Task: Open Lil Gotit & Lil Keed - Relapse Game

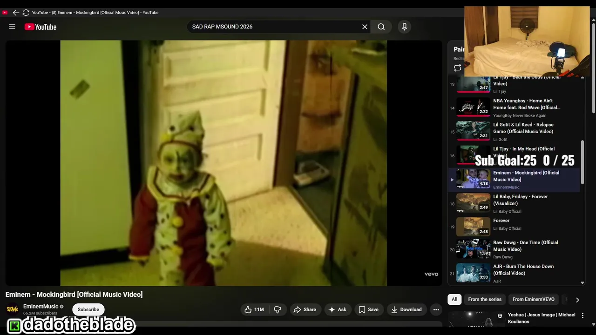Action: tap(515, 132)
